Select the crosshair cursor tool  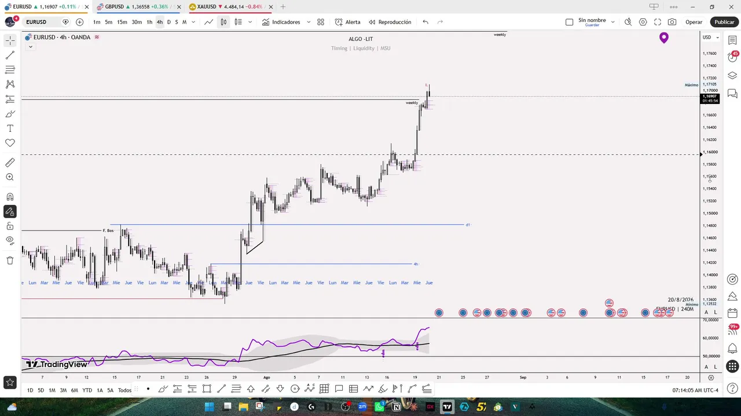(x=10, y=40)
